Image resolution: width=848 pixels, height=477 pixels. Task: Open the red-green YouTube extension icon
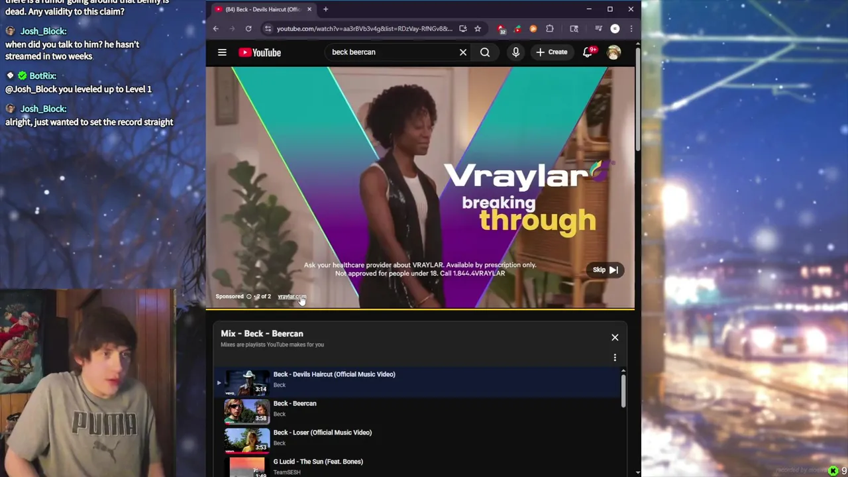(x=517, y=28)
